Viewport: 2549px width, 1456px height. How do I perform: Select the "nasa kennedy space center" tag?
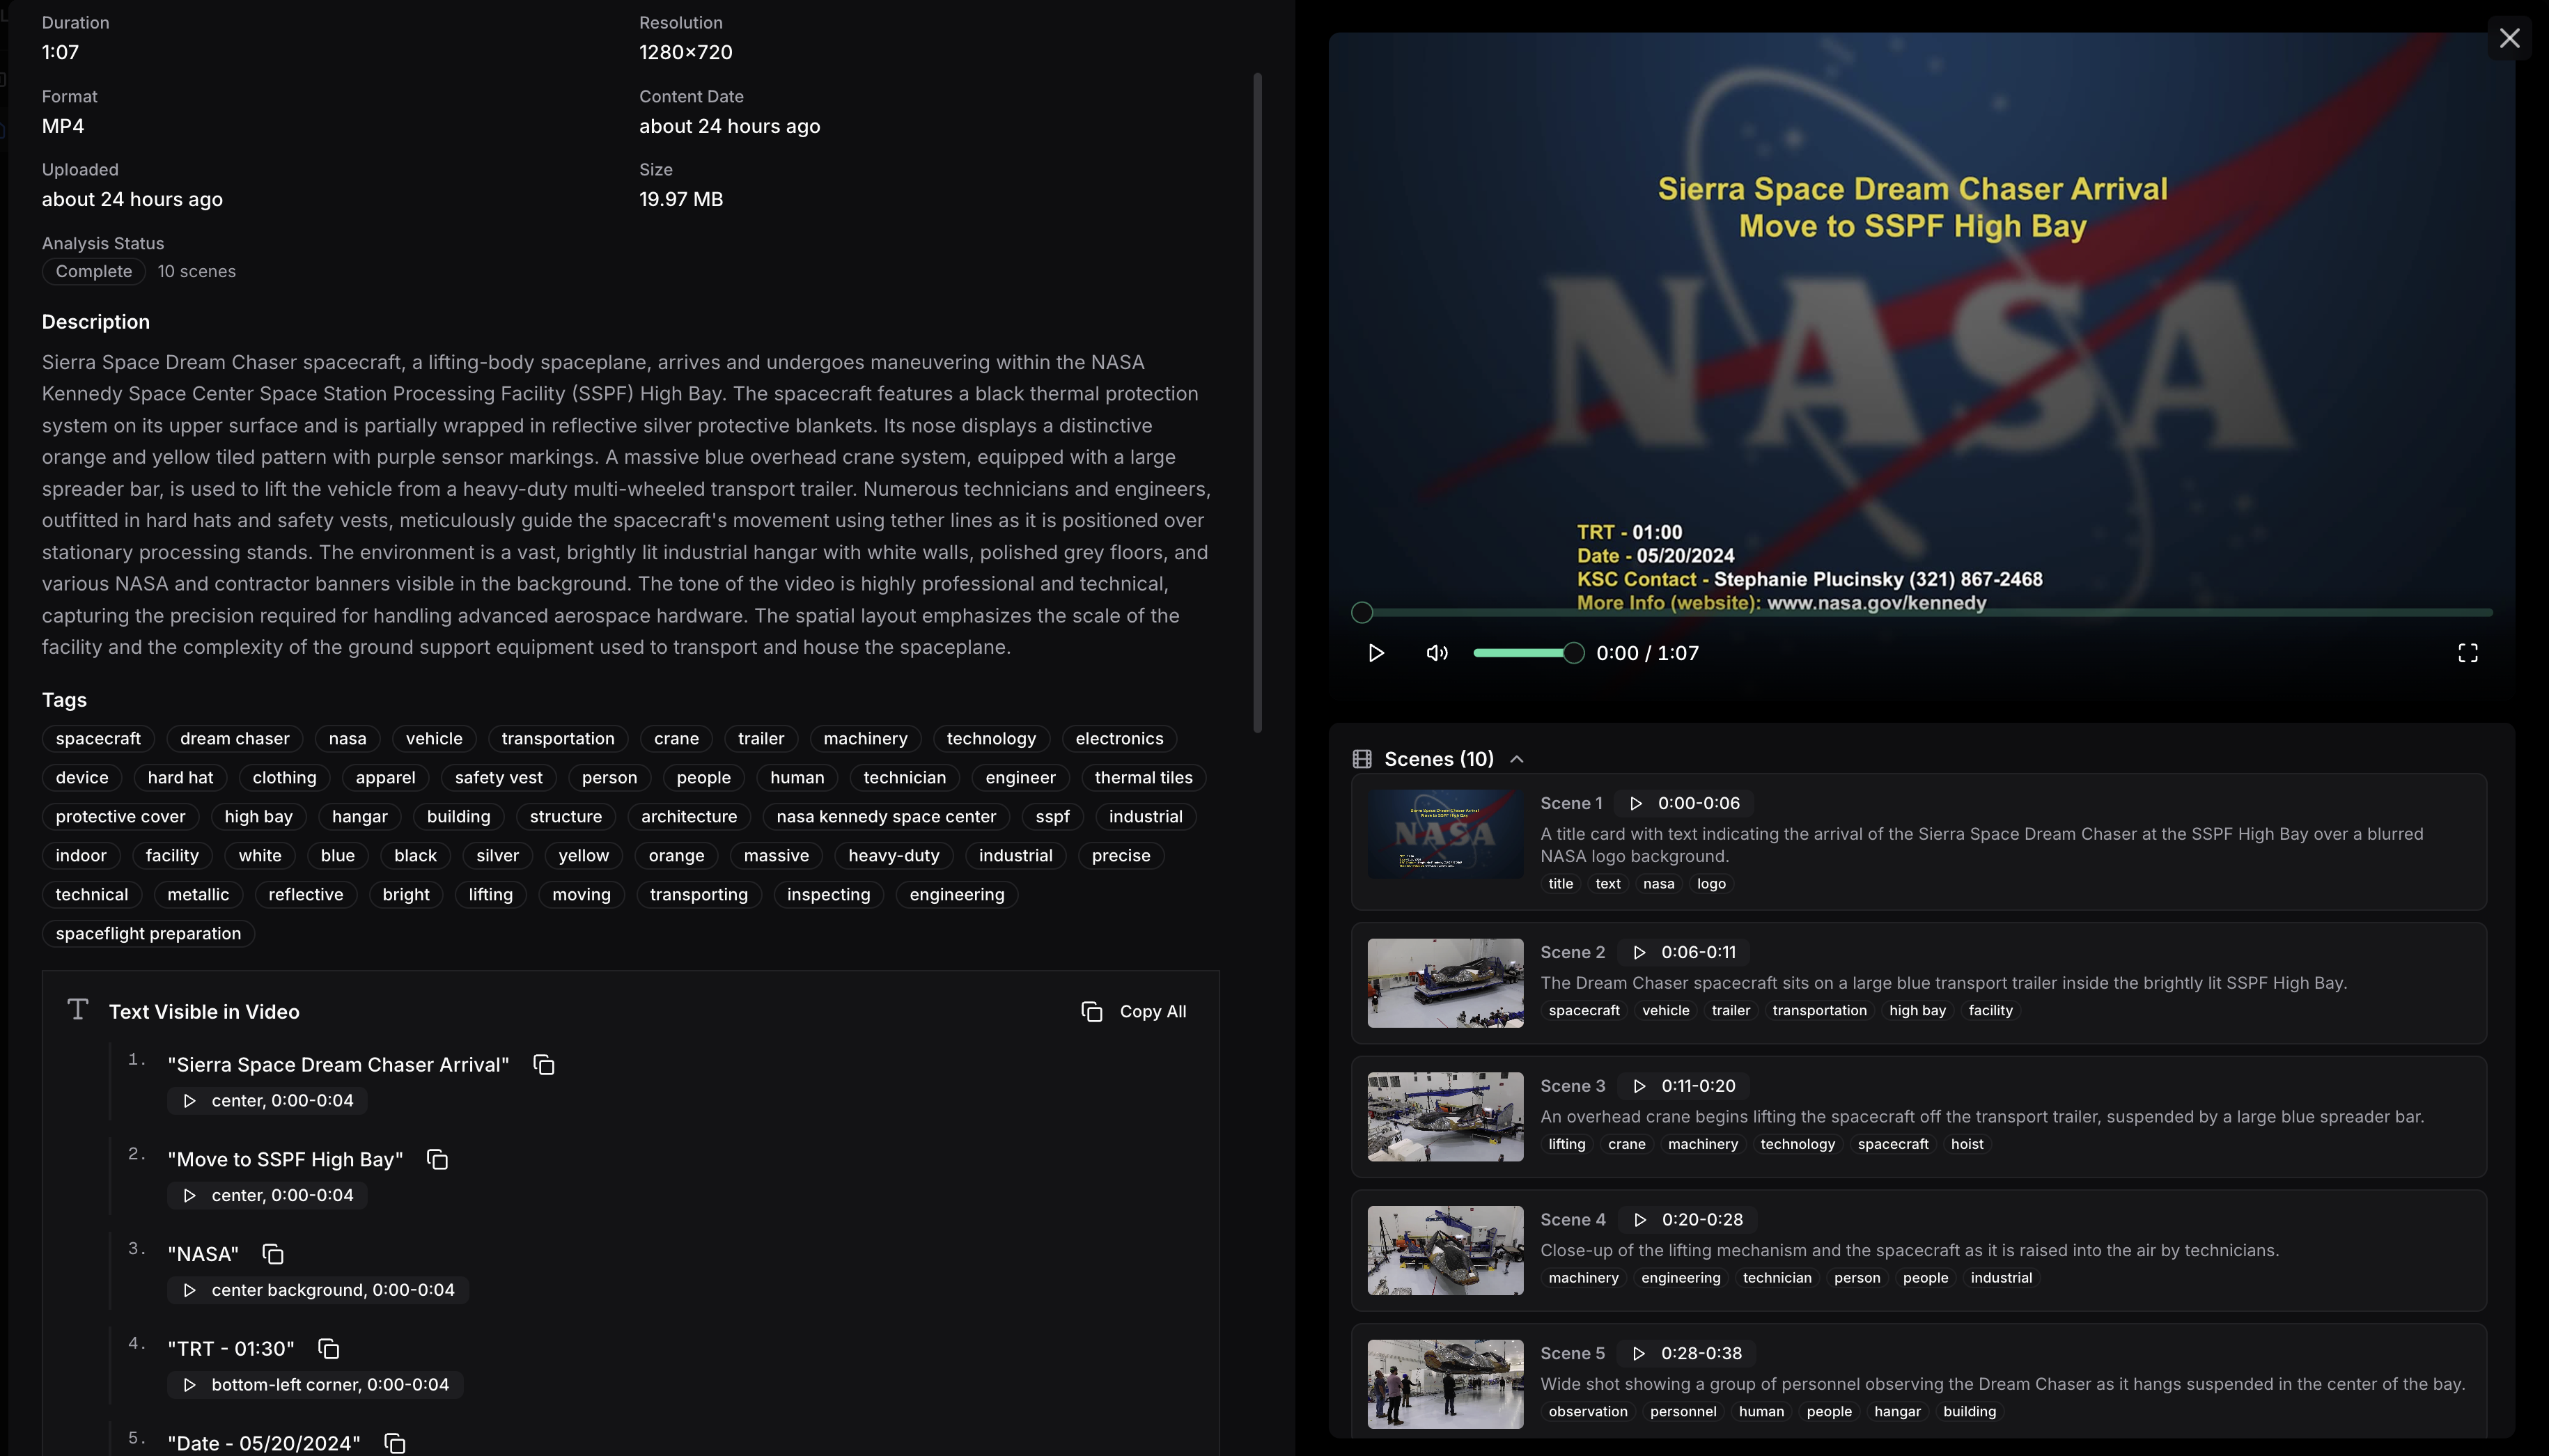tap(886, 816)
